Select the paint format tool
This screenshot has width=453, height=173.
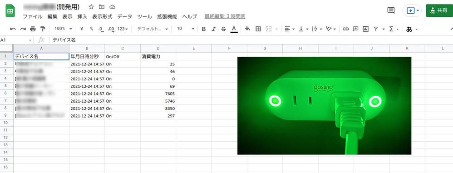pyautogui.click(x=43, y=29)
